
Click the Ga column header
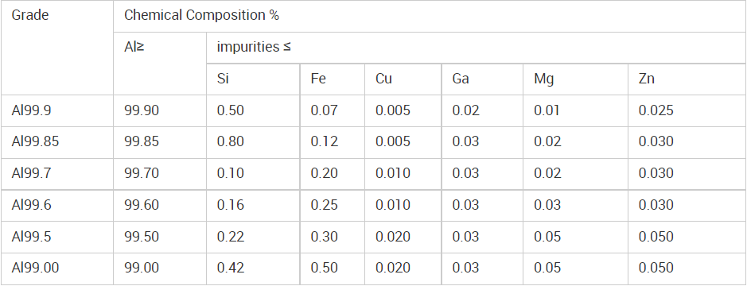click(482, 79)
